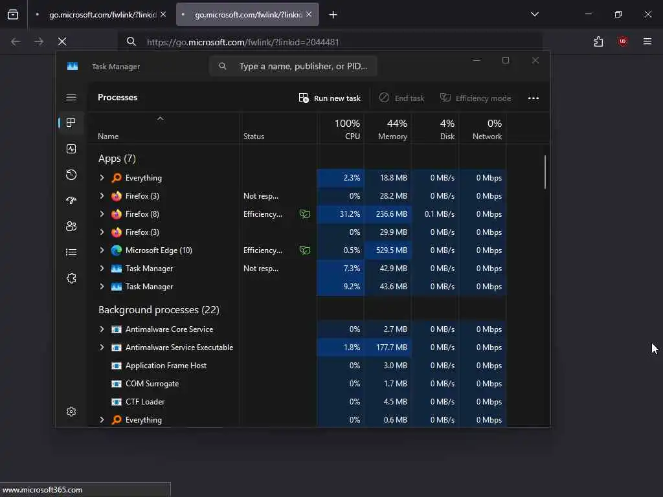The width and height of the screenshot is (663, 497).
Task: Click the CTF Loader process icon
Action: point(117,402)
